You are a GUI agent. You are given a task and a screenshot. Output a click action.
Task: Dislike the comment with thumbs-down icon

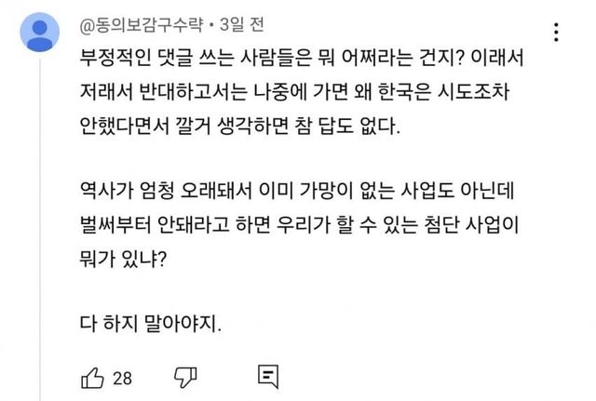pyautogui.click(x=185, y=377)
